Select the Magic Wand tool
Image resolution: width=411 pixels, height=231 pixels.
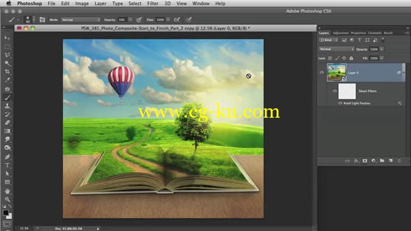coord(7,63)
